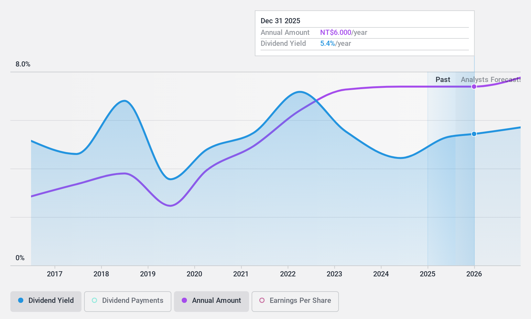Viewport: 531px width, 319px height.
Task: Click the tooltip Dividend Yield label
Action: 283,43
